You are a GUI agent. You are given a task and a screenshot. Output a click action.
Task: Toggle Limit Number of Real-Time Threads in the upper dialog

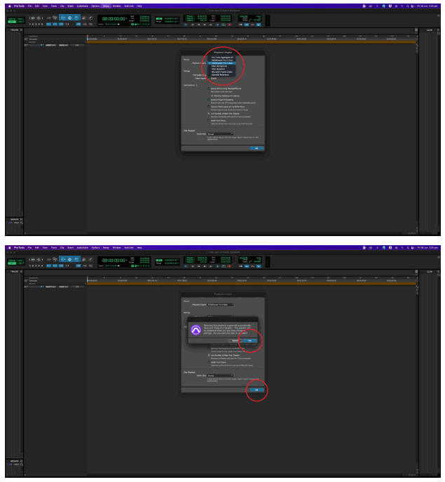(x=209, y=113)
